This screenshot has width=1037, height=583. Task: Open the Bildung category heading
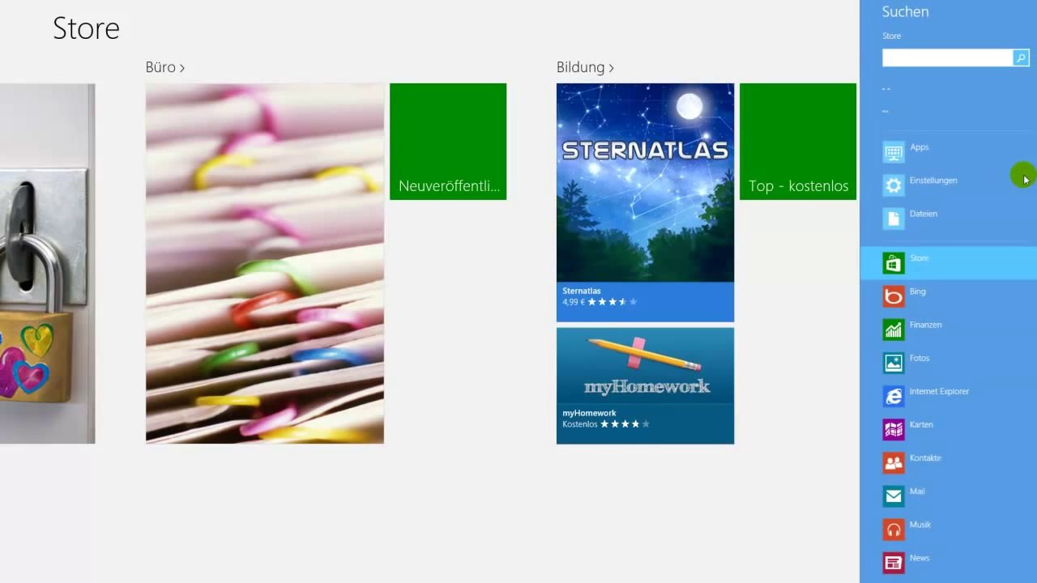[x=580, y=67]
